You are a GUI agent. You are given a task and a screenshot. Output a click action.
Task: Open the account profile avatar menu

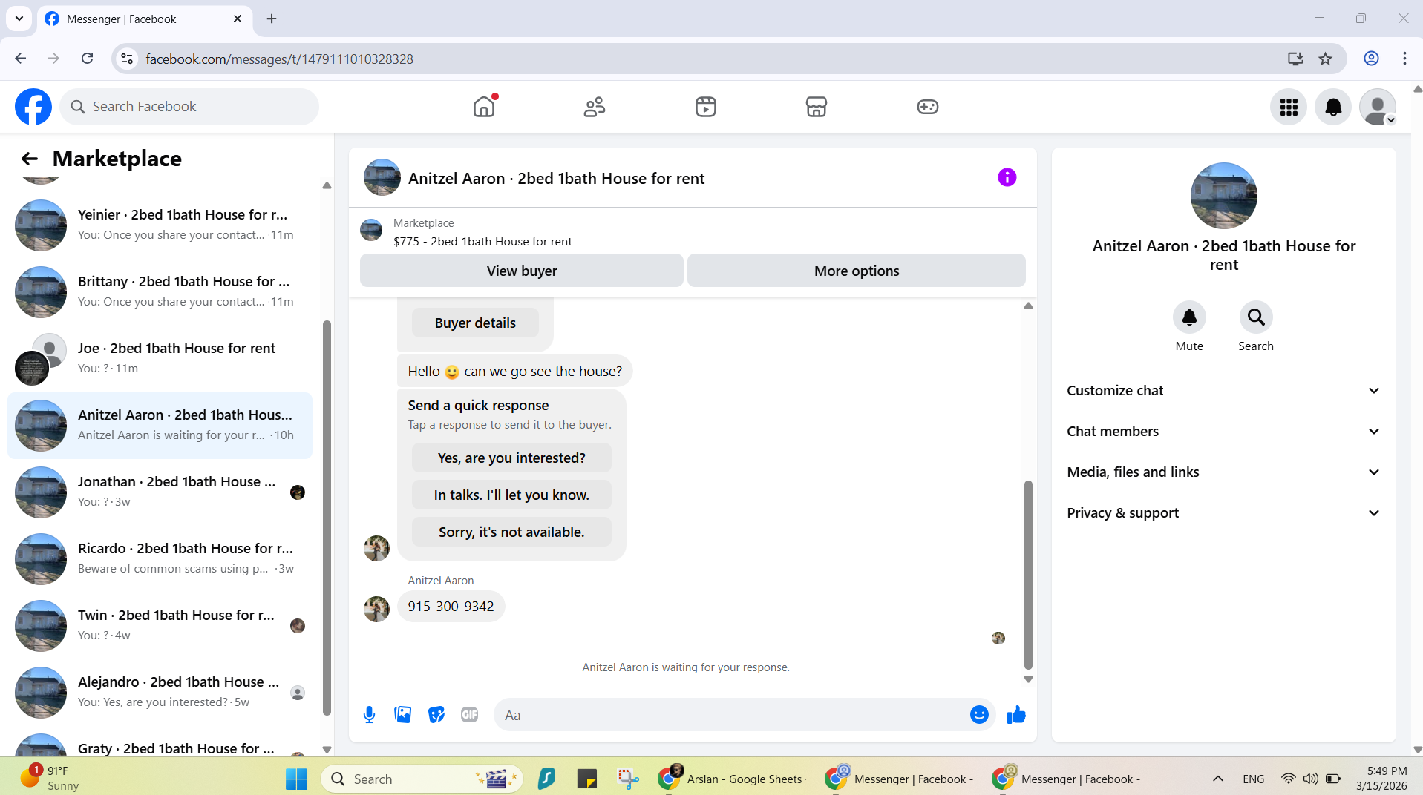click(x=1378, y=108)
